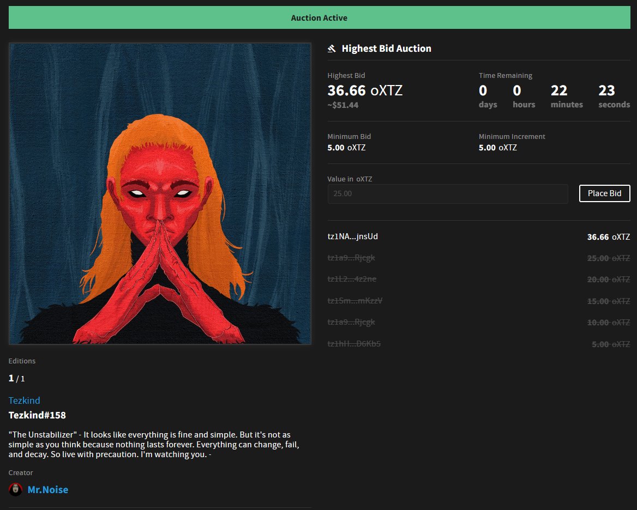Screen dimensions: 637x510
Task: Click the Tezkind#158 title text
Action: (37, 415)
